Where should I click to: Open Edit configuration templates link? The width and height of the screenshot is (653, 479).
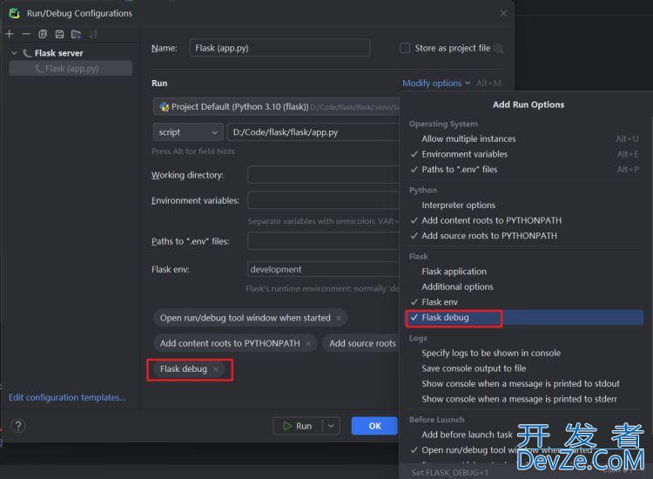click(x=67, y=397)
